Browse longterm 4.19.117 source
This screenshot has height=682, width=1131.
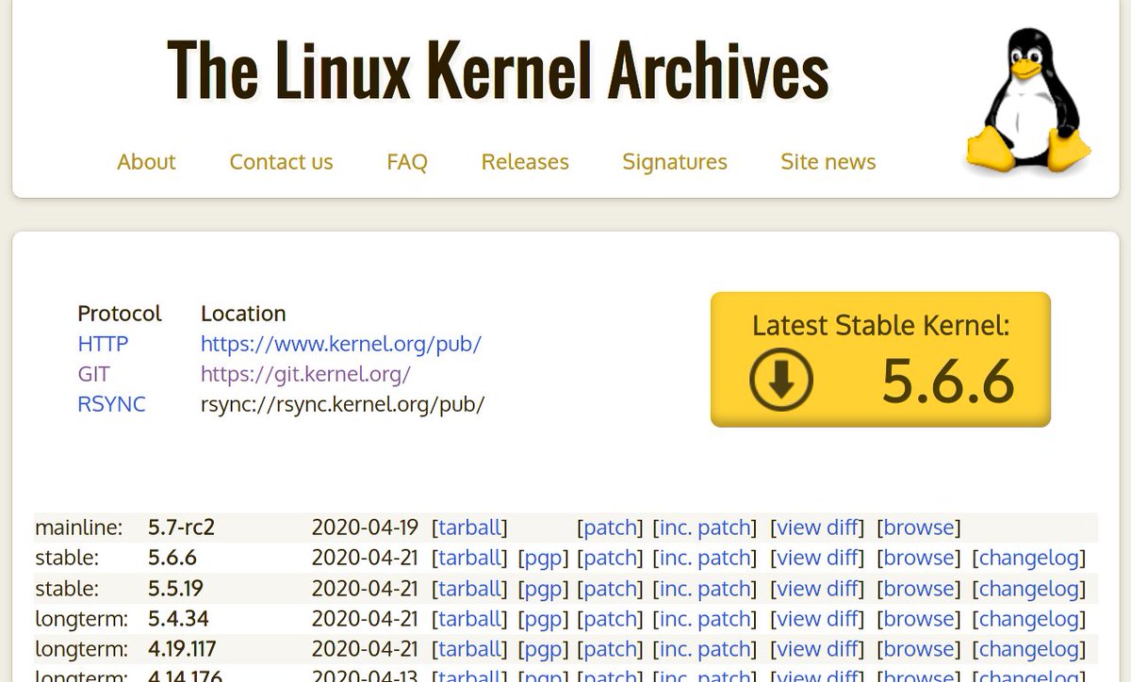tap(919, 649)
